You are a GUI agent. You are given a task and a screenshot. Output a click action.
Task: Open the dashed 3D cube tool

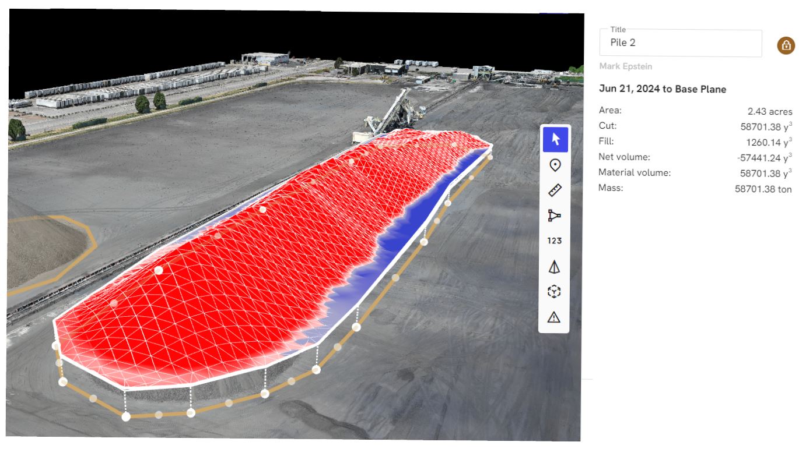[x=555, y=292]
